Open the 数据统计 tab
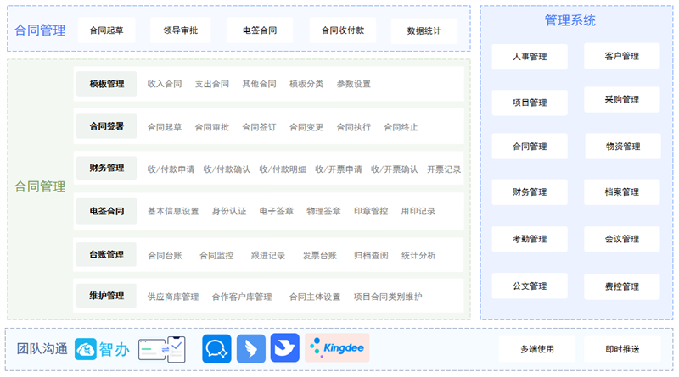This screenshot has width=679, height=377. tap(424, 31)
